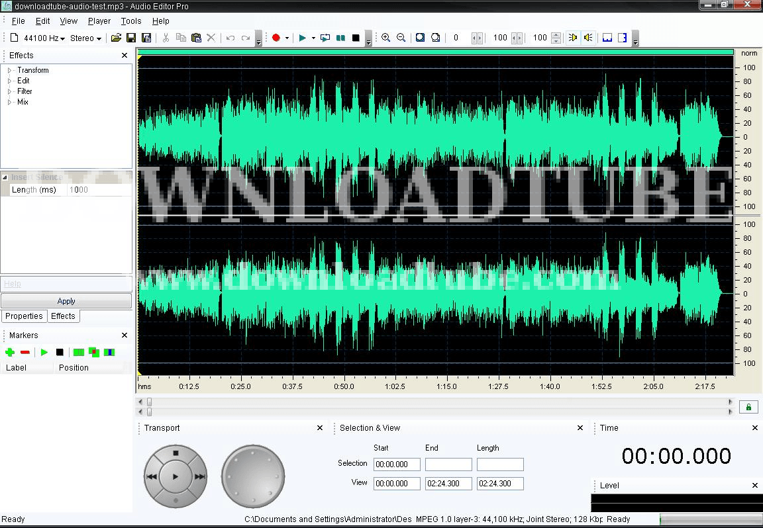Click the loop playback icon

pos(325,38)
